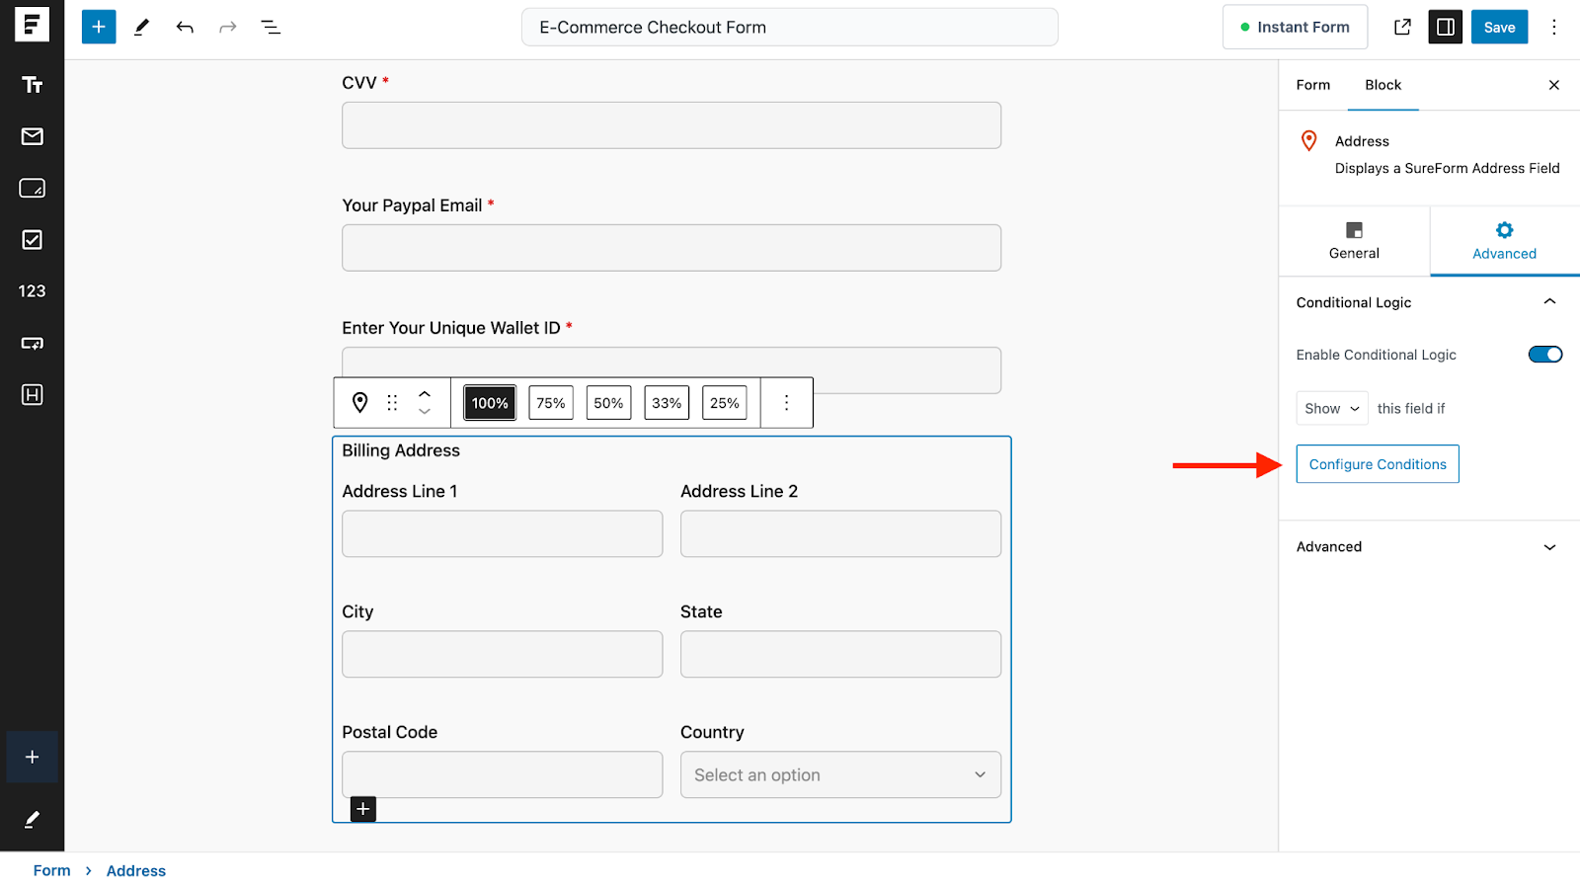Open the document overview list view icon
The width and height of the screenshot is (1580, 889).
point(270,27)
